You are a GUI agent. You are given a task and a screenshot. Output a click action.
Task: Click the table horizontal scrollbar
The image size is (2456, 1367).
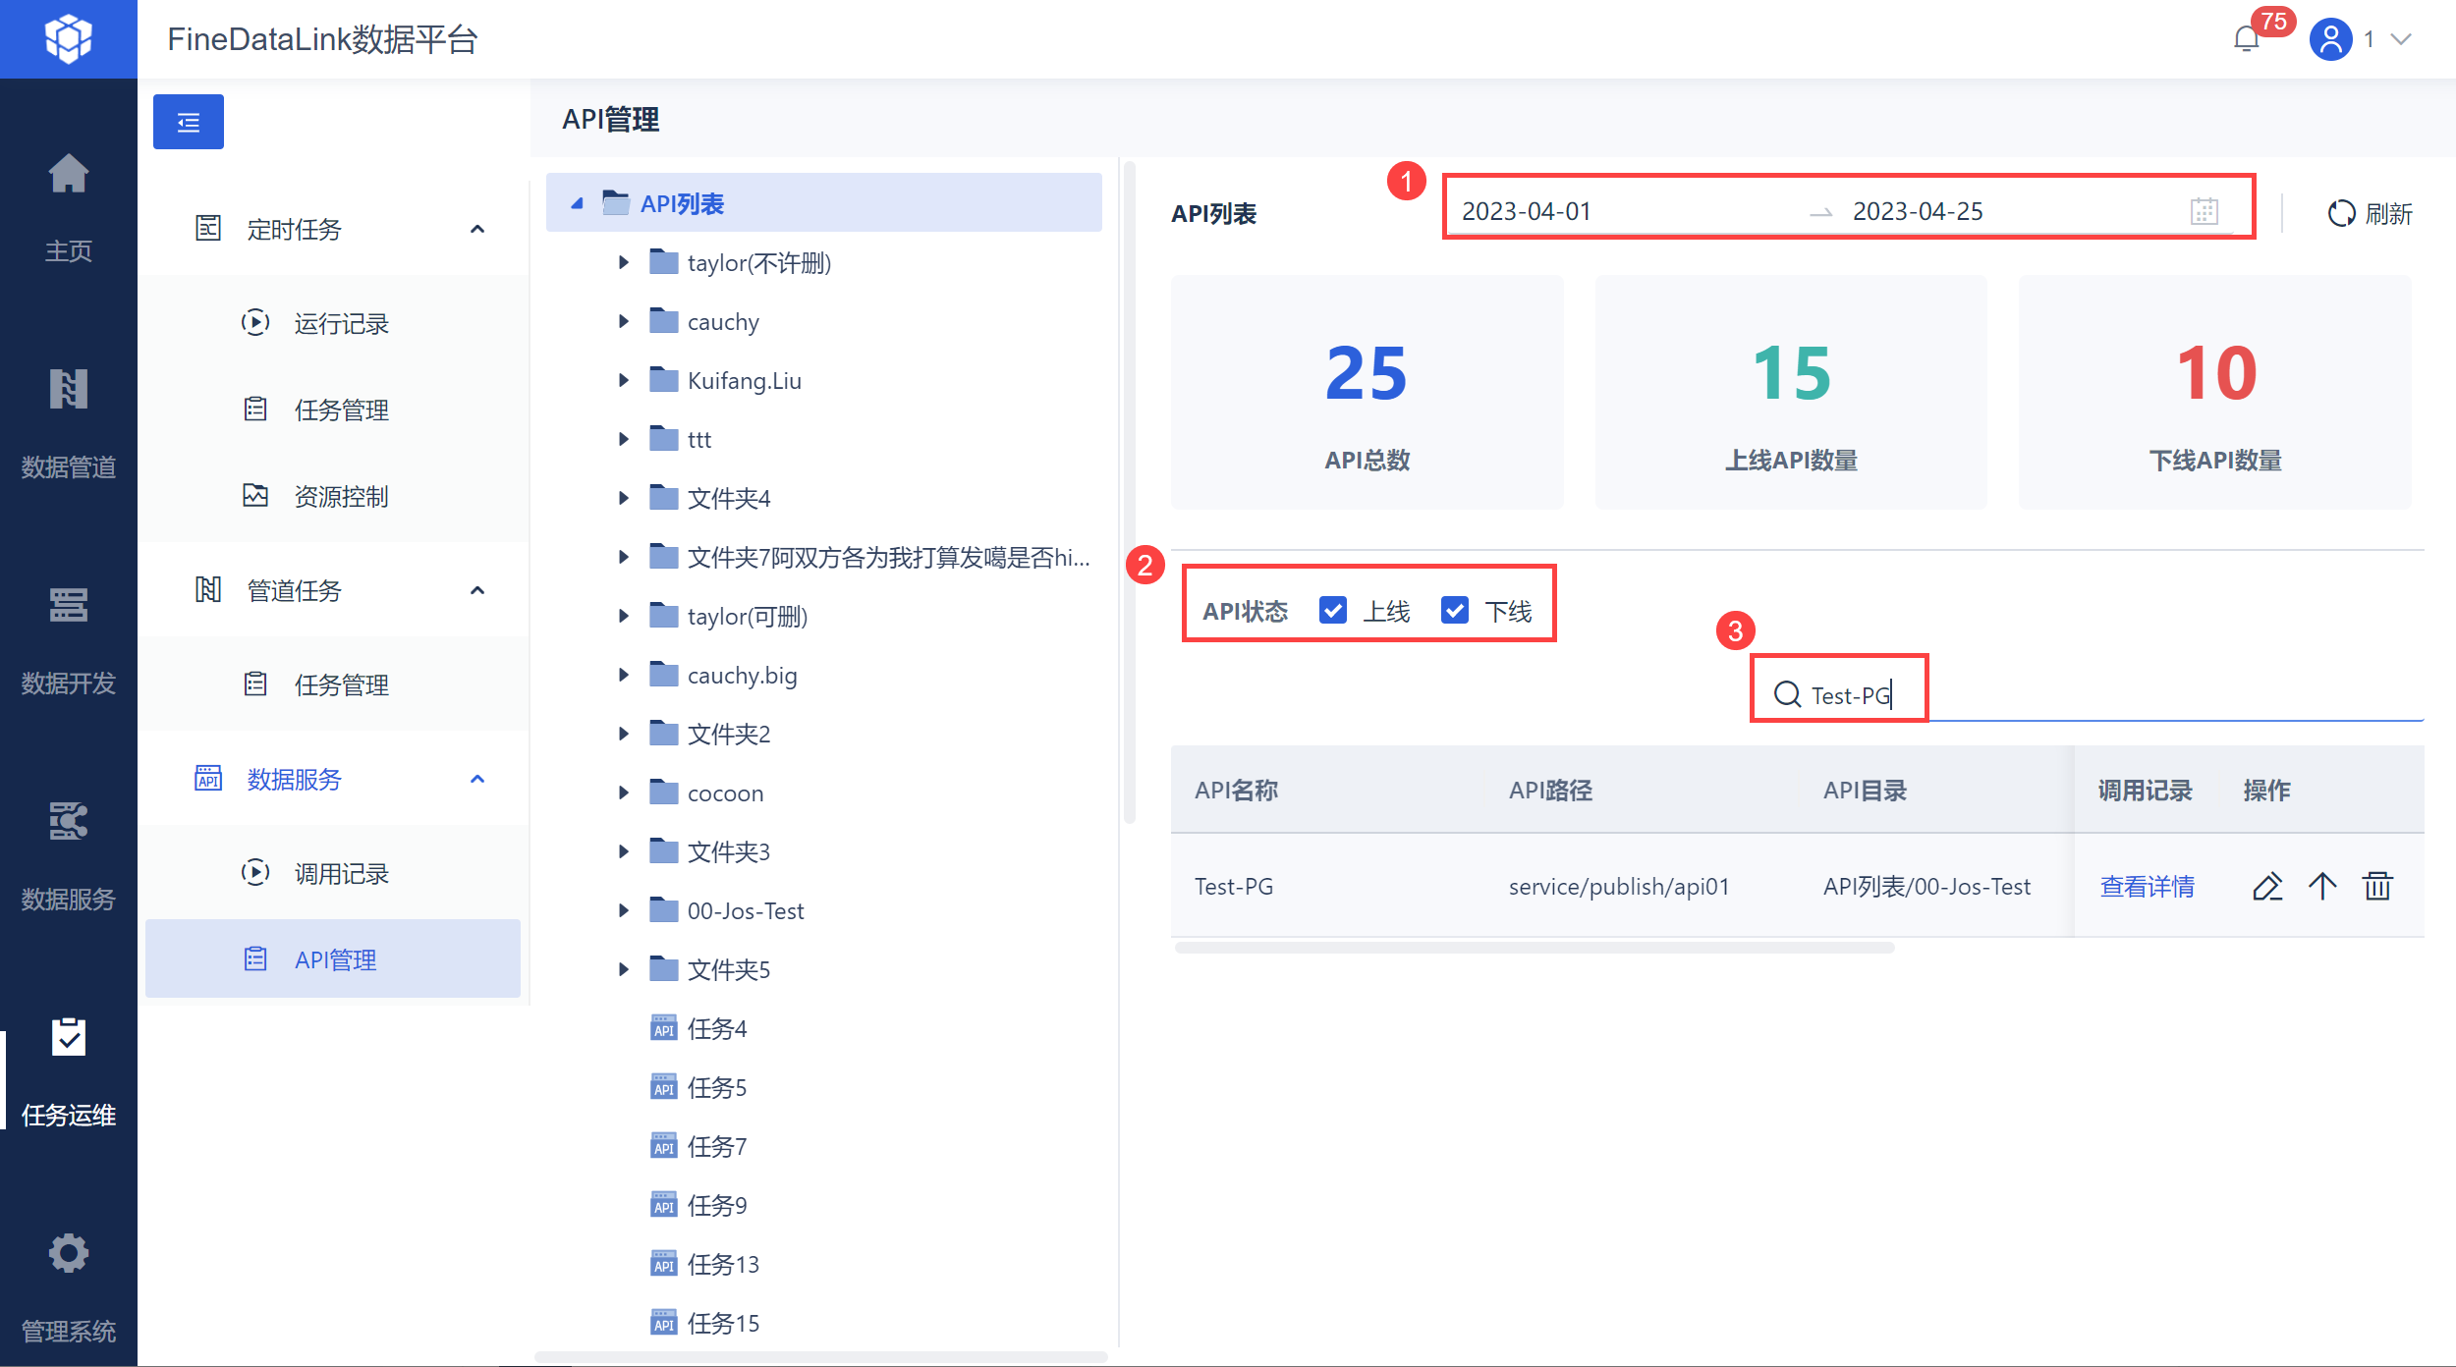tap(1535, 948)
